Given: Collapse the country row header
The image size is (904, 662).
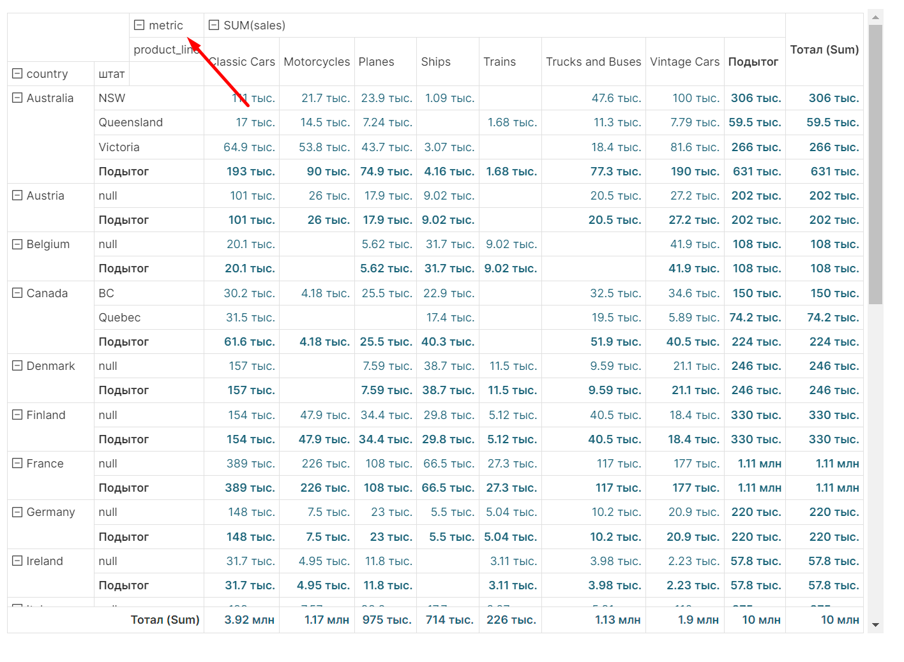Looking at the screenshot, I should tap(17, 73).
